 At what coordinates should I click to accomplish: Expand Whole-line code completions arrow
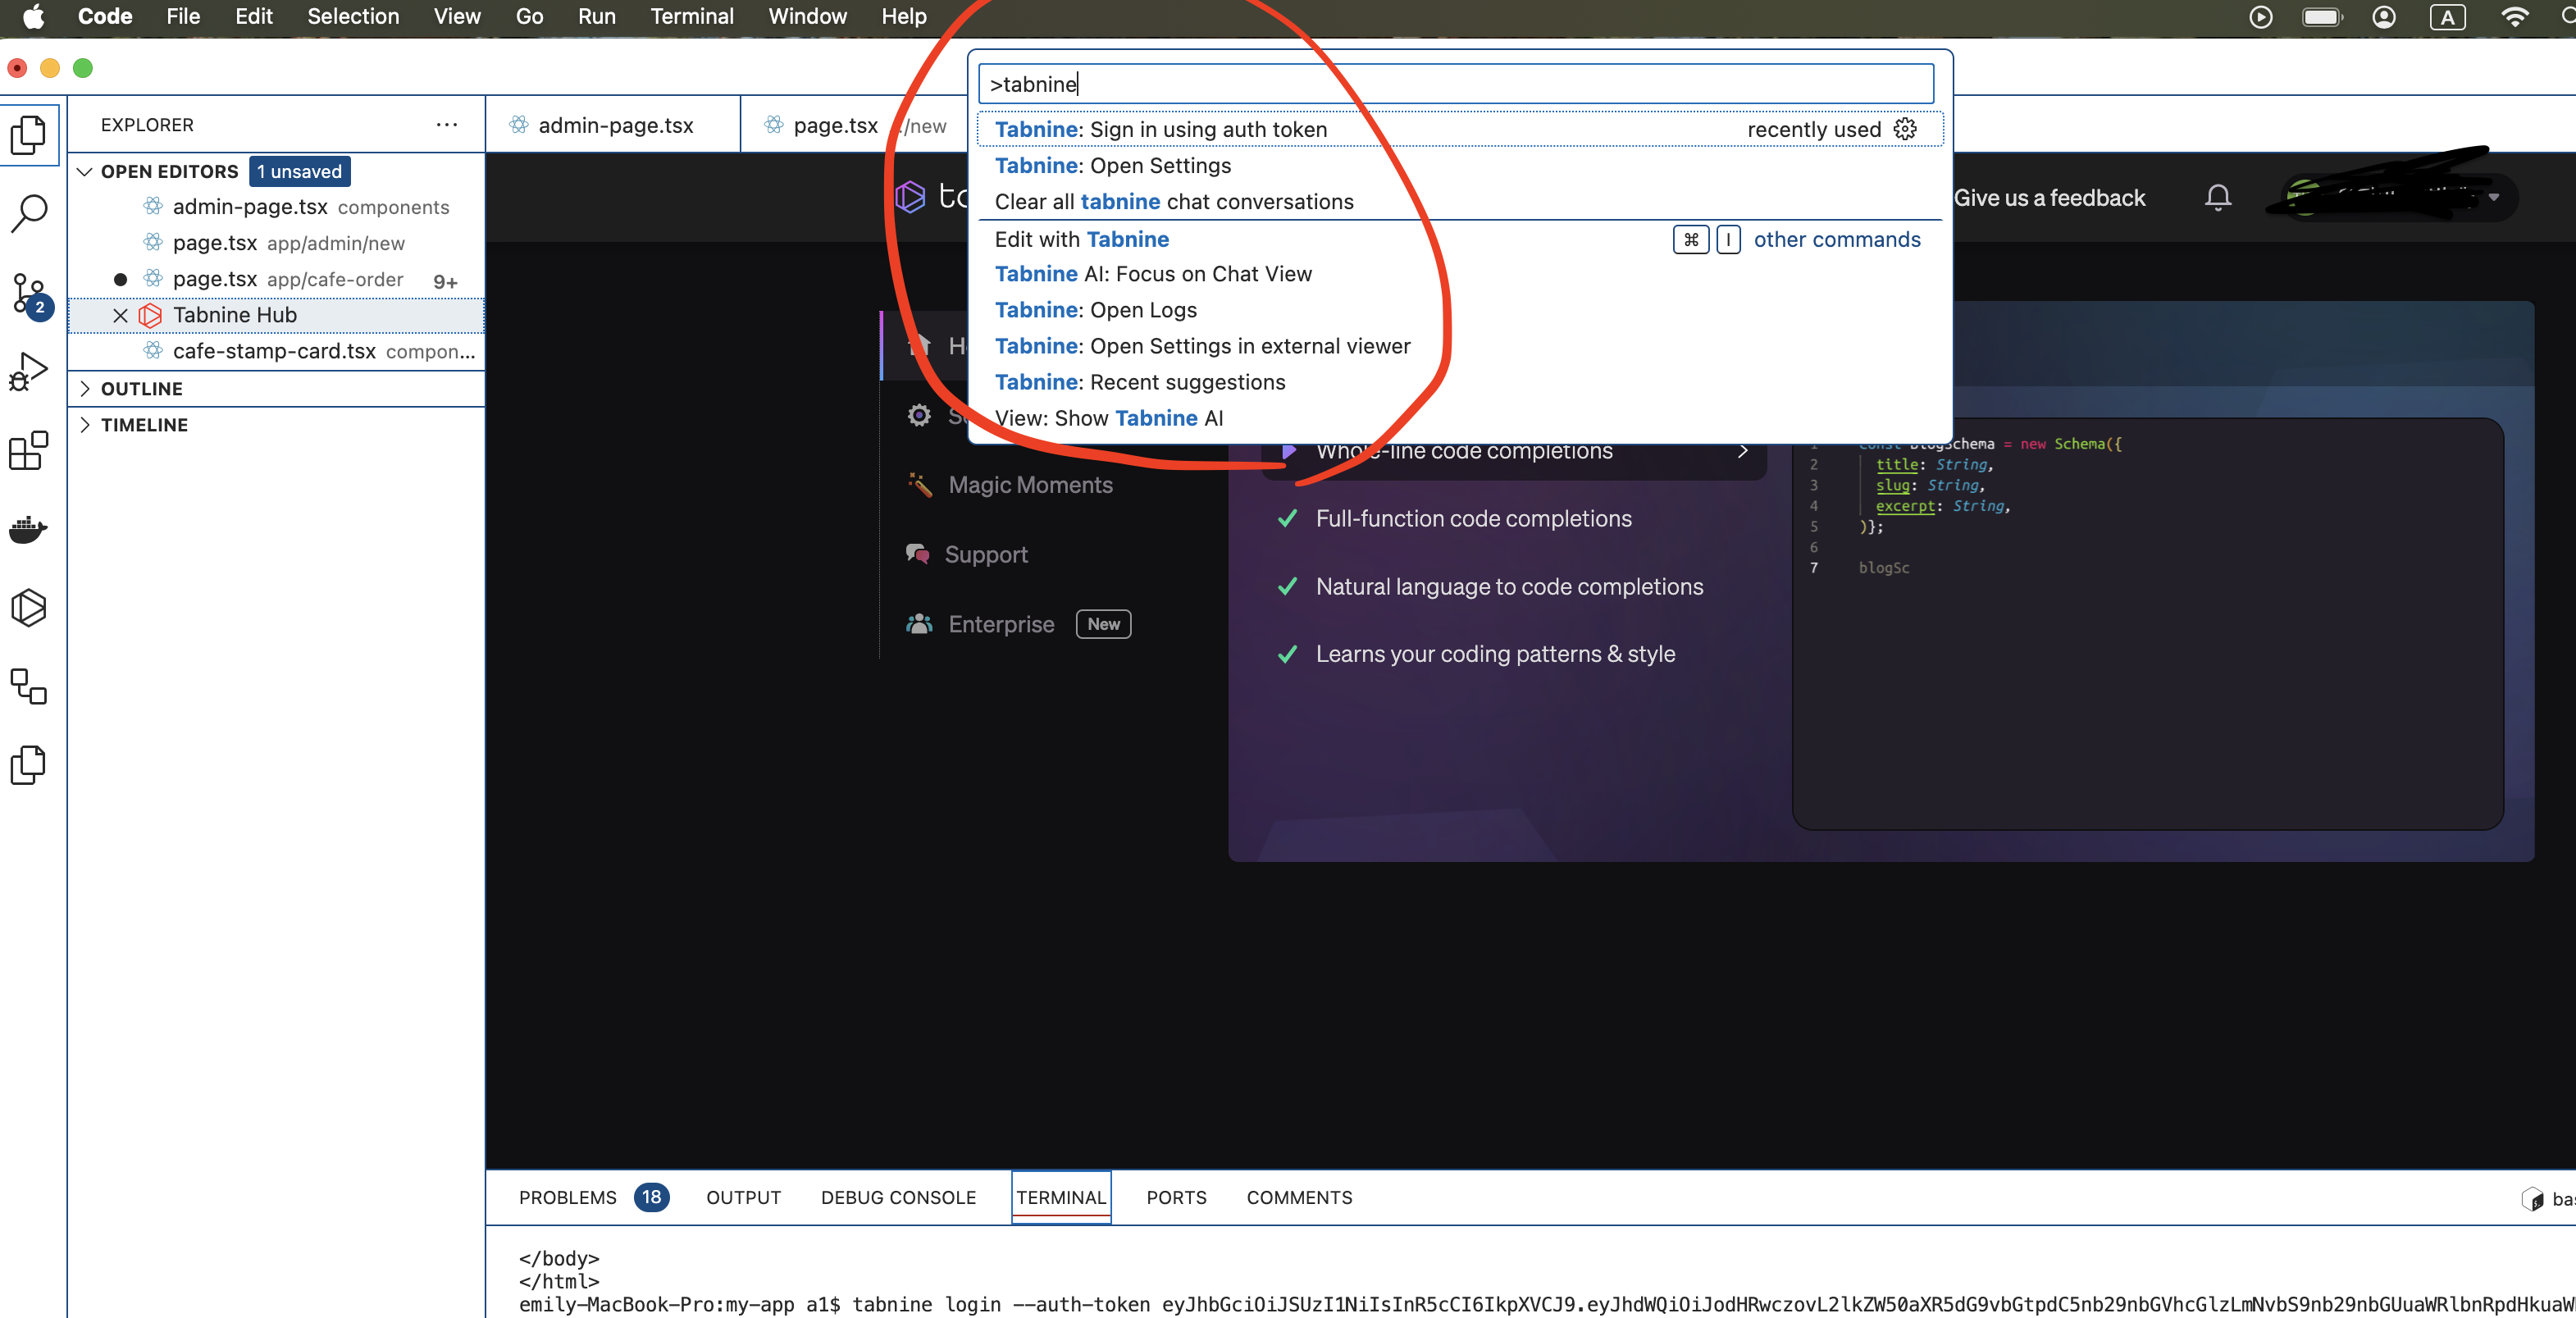point(1743,452)
